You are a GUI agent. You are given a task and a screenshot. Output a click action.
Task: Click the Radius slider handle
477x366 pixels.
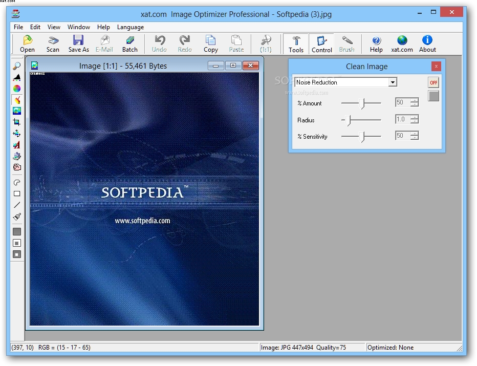click(x=349, y=120)
